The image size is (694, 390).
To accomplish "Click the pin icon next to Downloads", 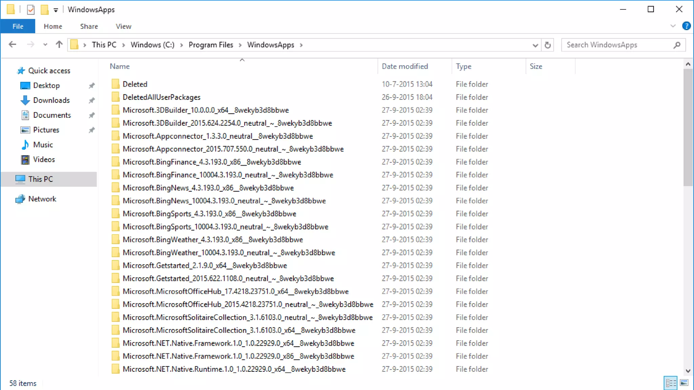I will (x=91, y=101).
